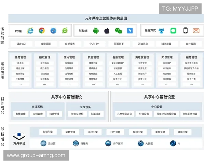The height and width of the screenshot is (164, 205).
Task: Click the AI round icon
Action: click(173, 143)
